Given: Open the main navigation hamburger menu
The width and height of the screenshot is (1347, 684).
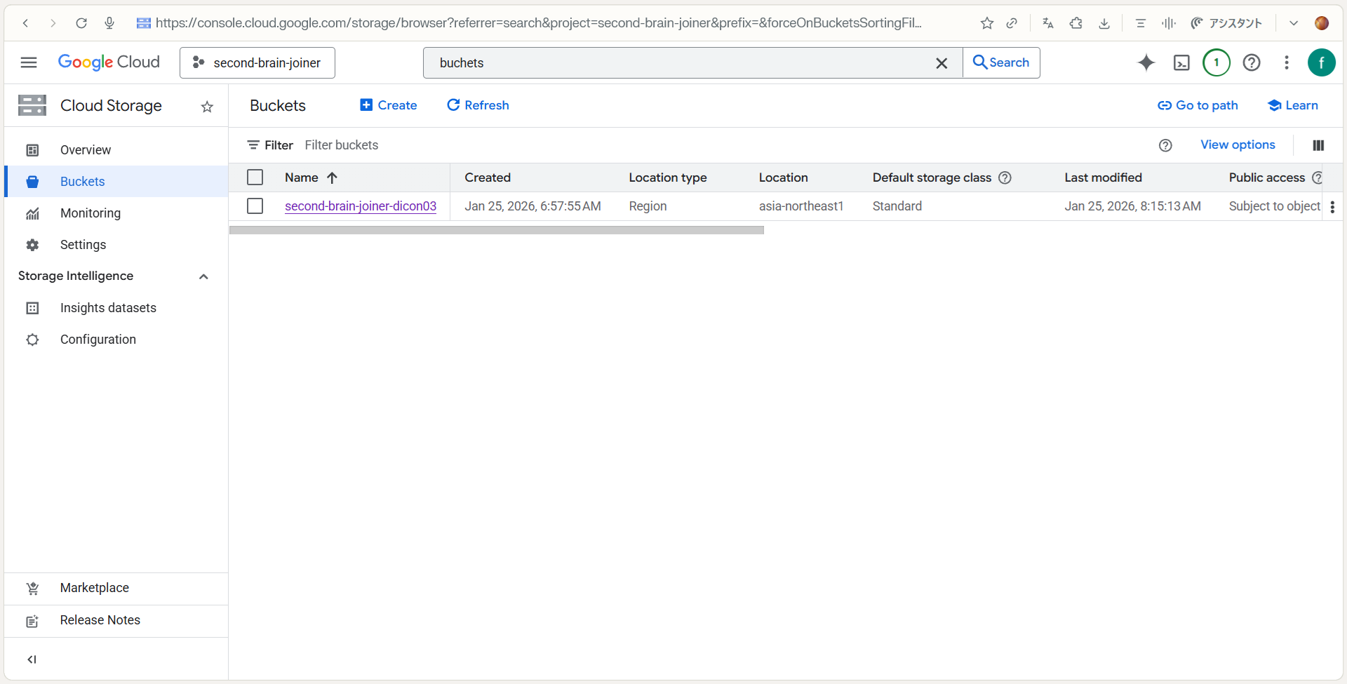Looking at the screenshot, I should (x=29, y=62).
